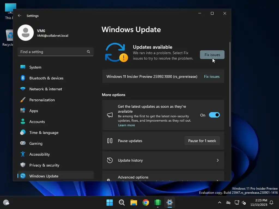This screenshot has height=209, width=279.
Task: Click the Accessibility figure icon
Action: click(23, 154)
